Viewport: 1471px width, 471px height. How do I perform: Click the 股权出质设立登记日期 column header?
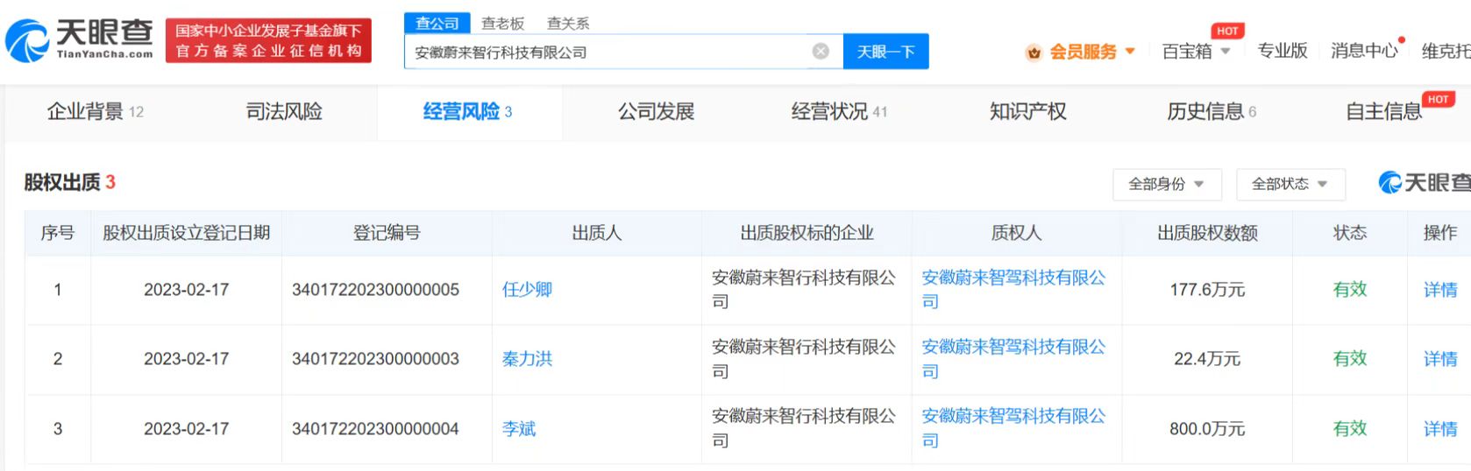186,233
